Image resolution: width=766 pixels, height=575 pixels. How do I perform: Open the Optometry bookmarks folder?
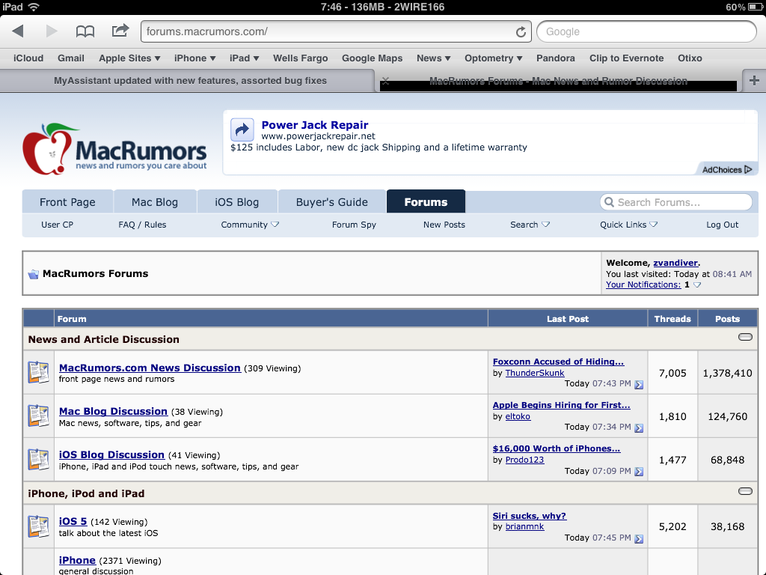(494, 58)
